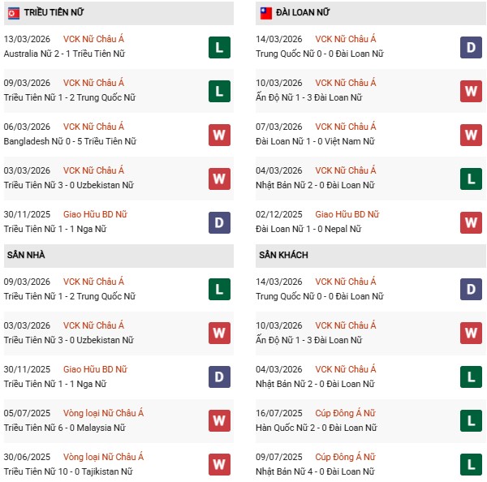Click the Nhật Bản Nữ 4 - 0 Đài Loan row

click(315, 471)
